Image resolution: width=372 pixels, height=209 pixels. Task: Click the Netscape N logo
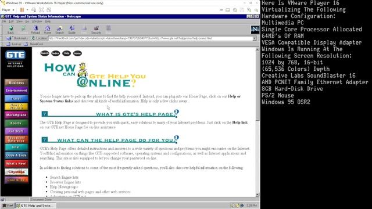(x=255, y=30)
